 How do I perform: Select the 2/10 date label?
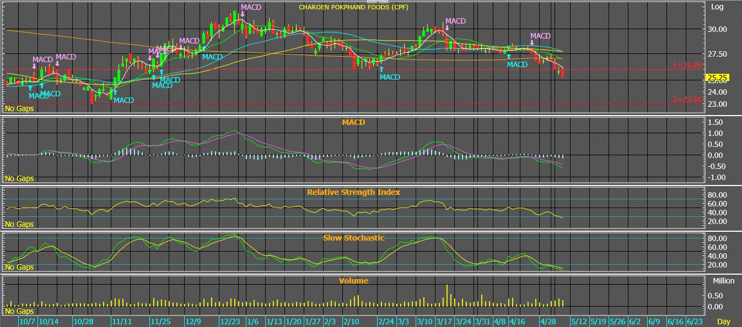pos(351,321)
